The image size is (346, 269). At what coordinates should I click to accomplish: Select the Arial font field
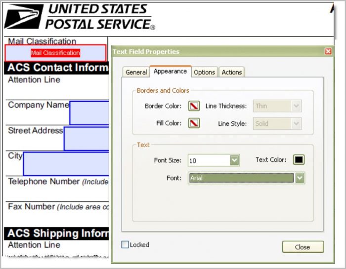point(241,178)
